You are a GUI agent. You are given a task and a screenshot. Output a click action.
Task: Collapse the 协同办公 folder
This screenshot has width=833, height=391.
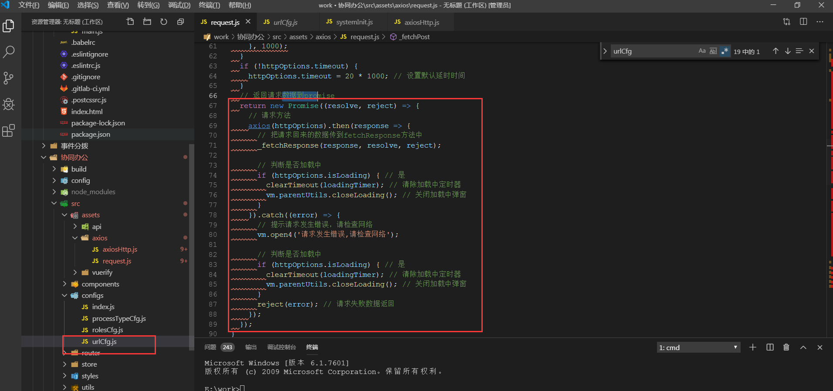point(44,157)
